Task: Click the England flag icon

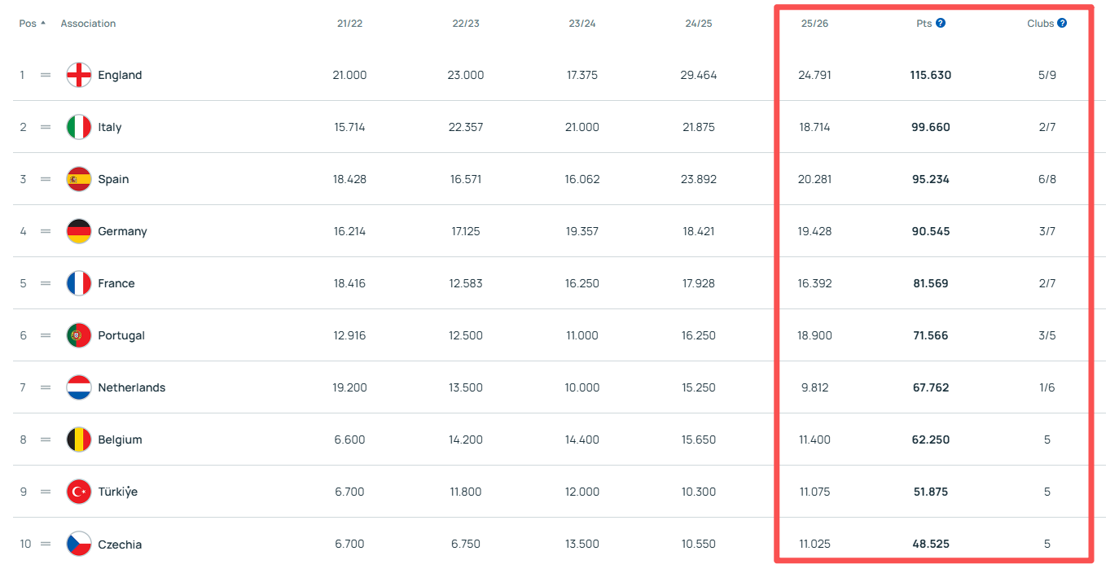Action: coord(79,75)
